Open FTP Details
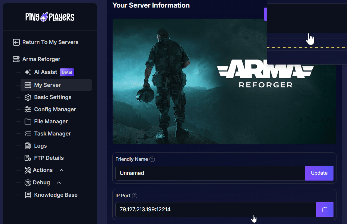This screenshot has width=347, height=224. click(49, 158)
